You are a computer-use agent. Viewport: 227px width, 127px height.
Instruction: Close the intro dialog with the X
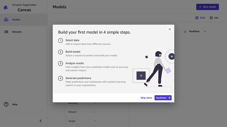[170, 29]
